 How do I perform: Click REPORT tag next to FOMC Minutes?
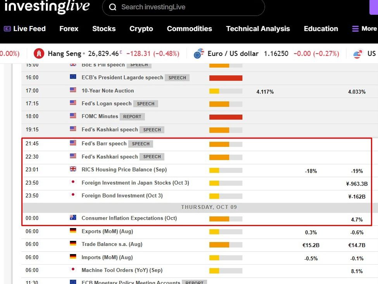coord(132,116)
